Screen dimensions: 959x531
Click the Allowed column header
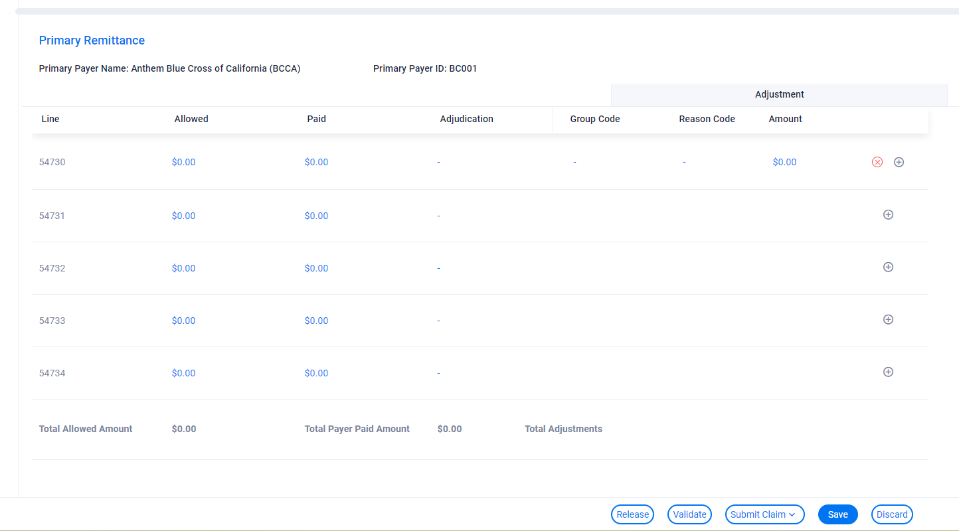191,119
